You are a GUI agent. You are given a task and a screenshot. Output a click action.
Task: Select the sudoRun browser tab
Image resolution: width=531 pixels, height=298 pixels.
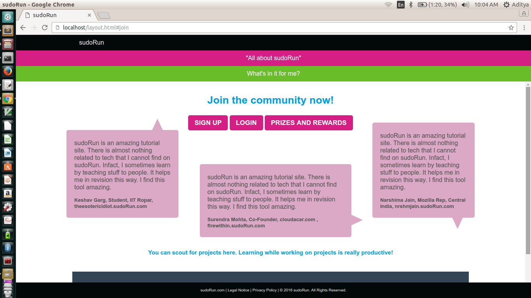click(x=56, y=15)
